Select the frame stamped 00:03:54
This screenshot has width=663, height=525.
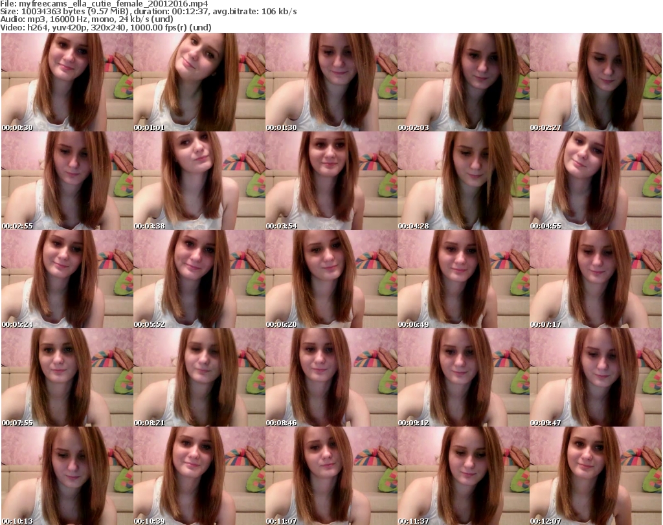331,181
